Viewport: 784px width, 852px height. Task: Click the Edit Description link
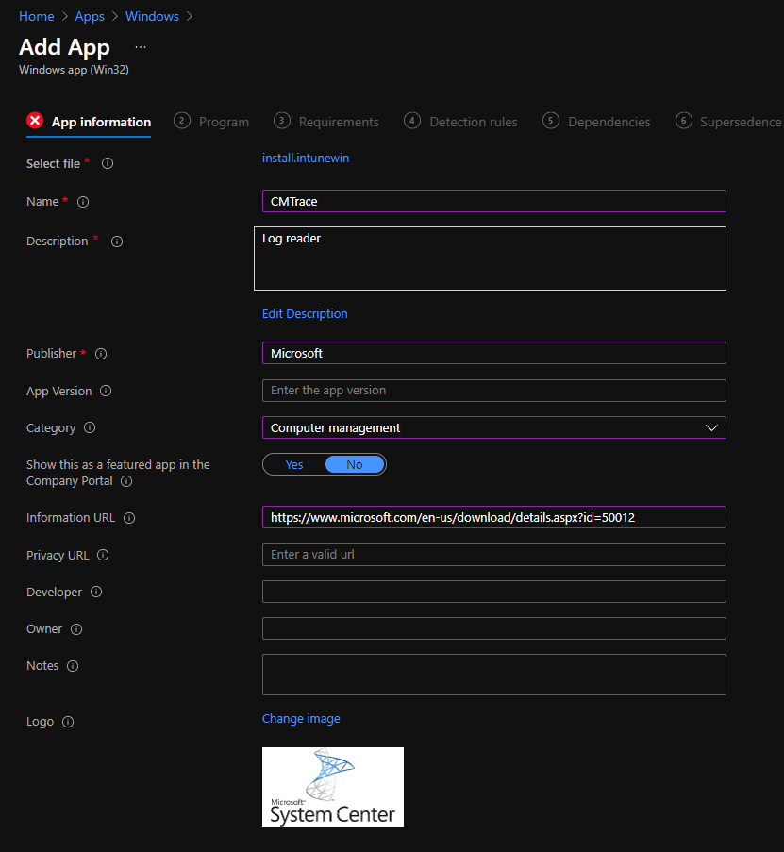[x=305, y=314]
